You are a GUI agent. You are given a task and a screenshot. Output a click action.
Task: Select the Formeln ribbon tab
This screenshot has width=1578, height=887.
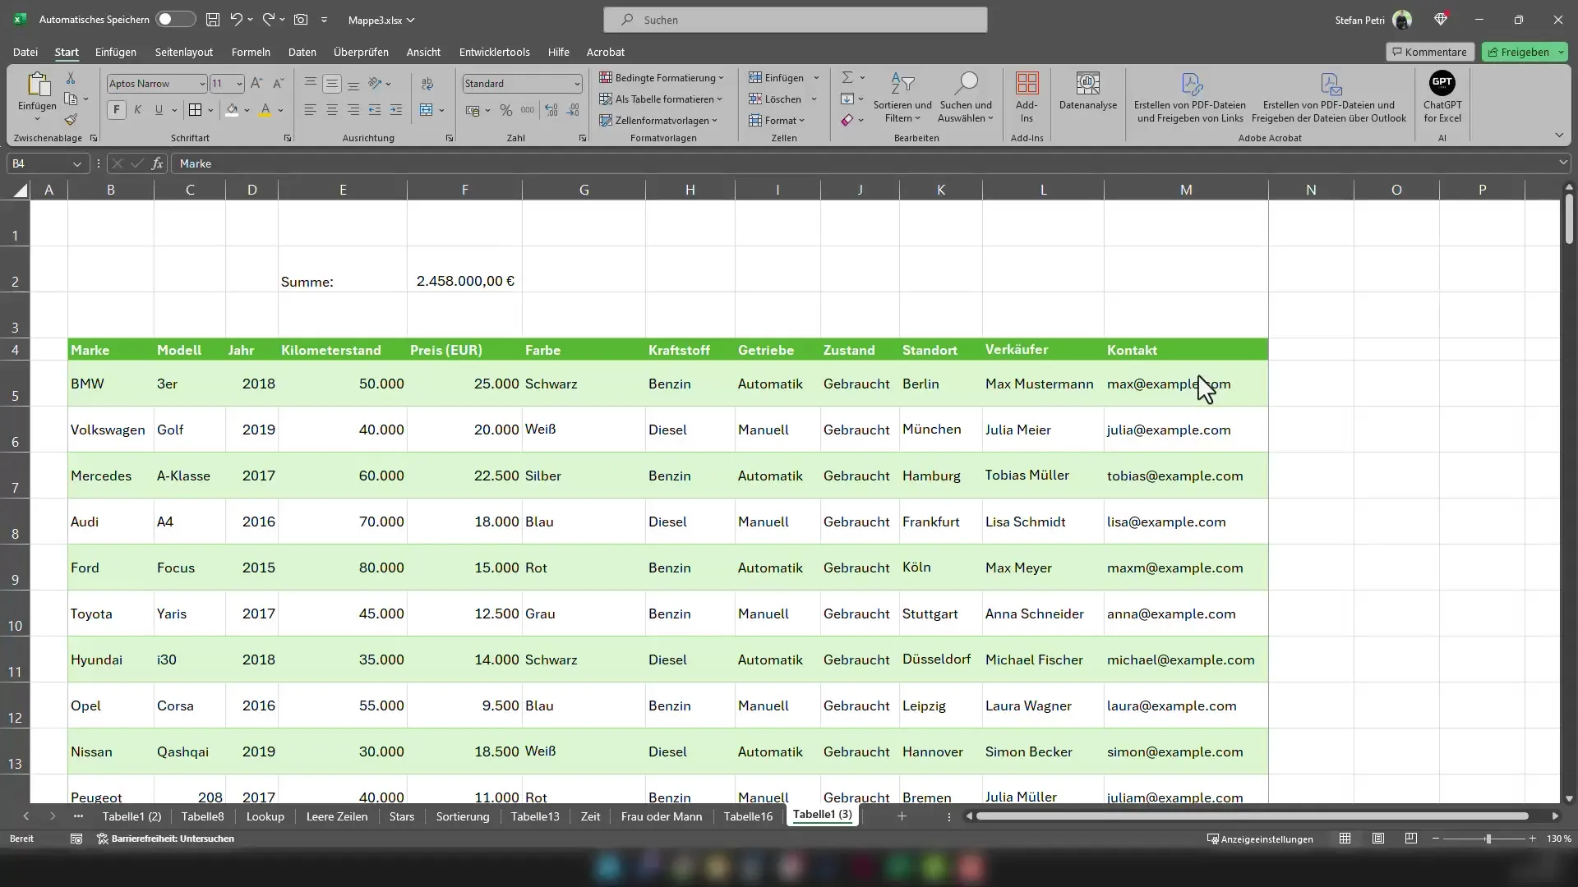(251, 52)
